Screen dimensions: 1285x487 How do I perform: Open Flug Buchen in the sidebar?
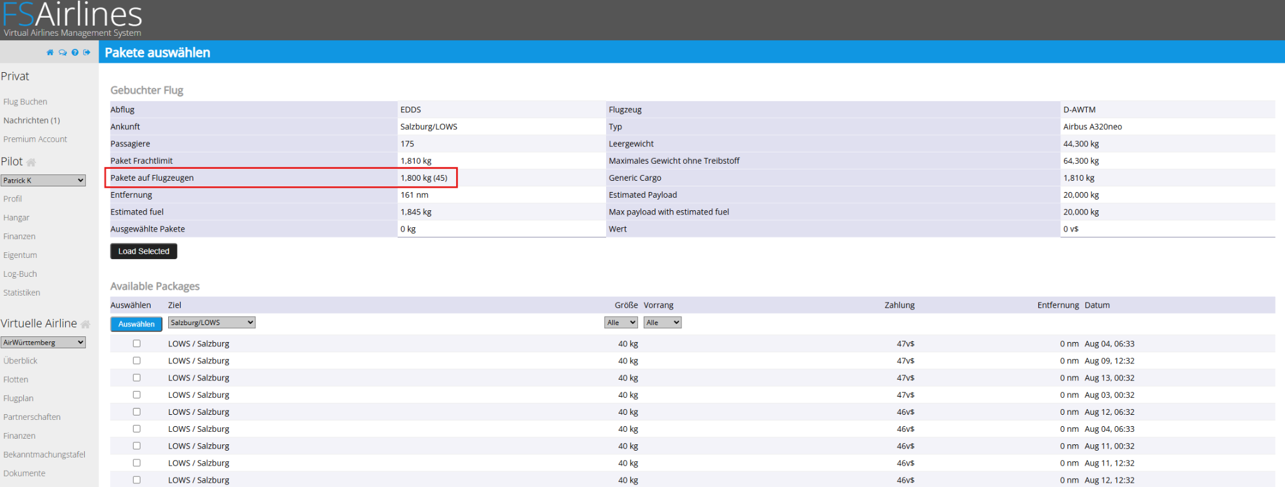coord(25,102)
